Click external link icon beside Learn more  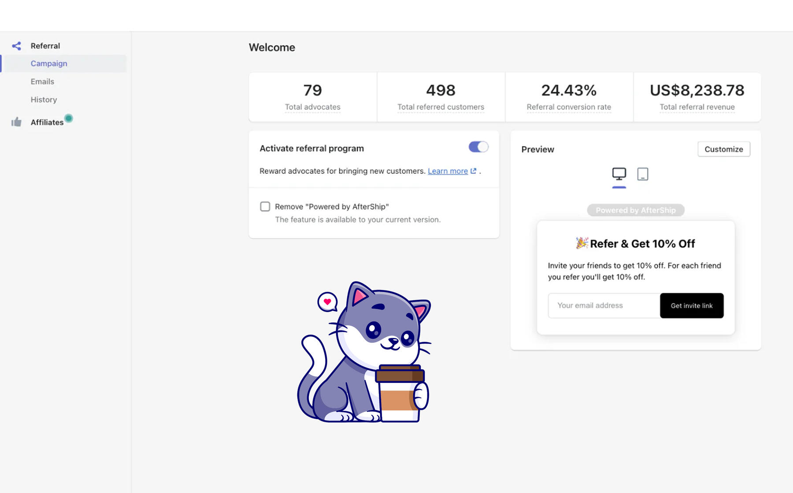pyautogui.click(x=474, y=171)
